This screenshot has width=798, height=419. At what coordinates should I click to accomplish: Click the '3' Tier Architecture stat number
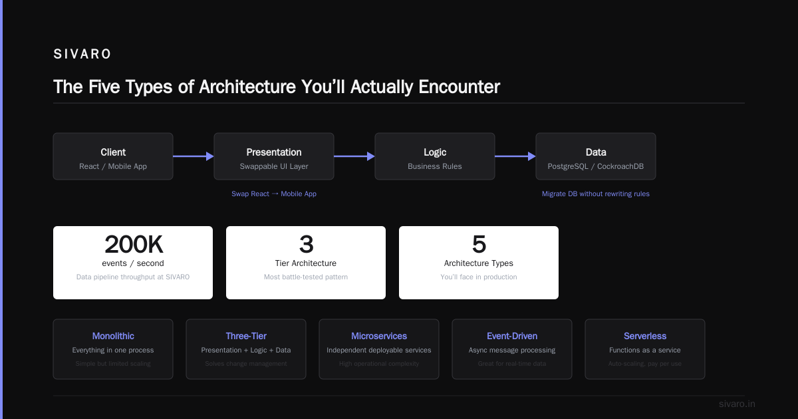306,244
